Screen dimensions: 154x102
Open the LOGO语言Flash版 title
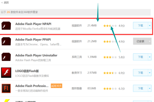27,71
